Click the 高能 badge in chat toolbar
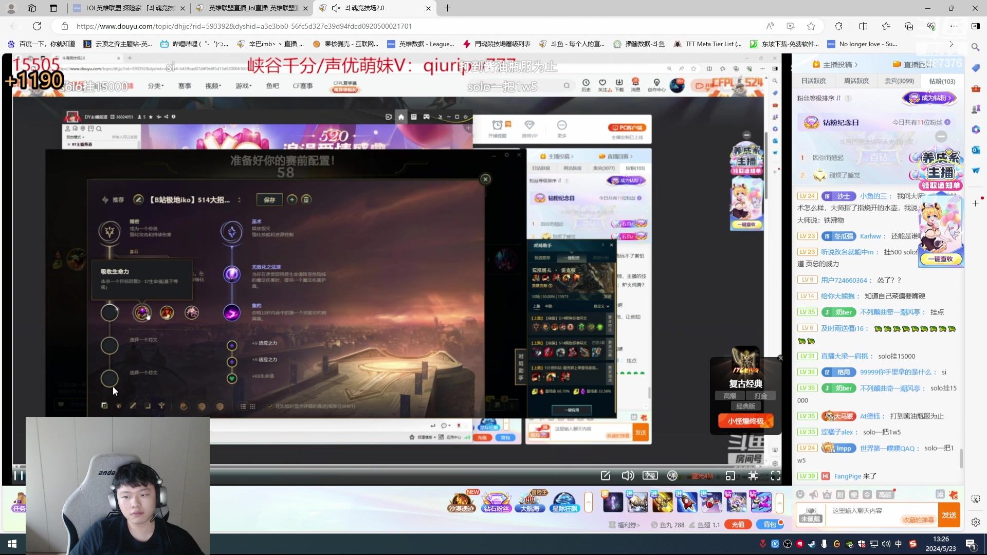987x555 pixels. (x=885, y=494)
